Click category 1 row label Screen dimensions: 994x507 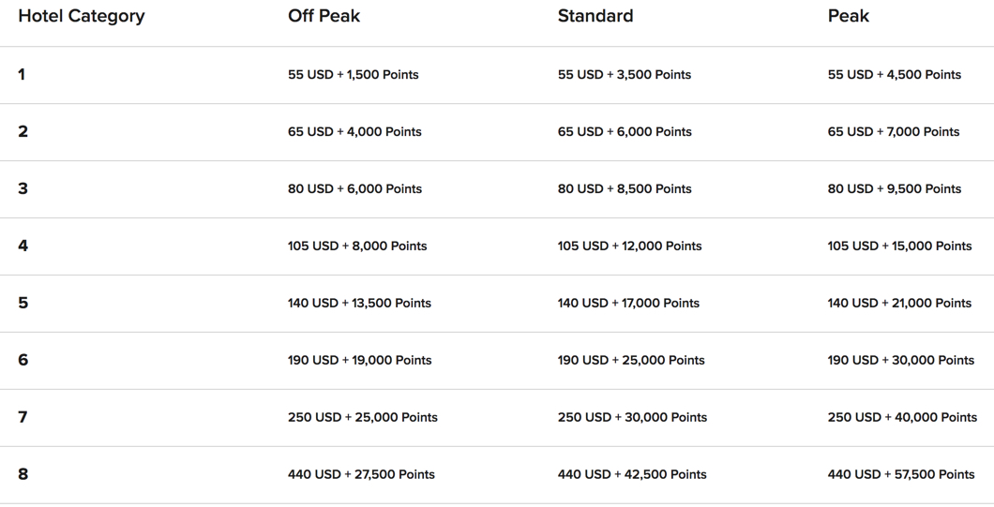[22, 75]
